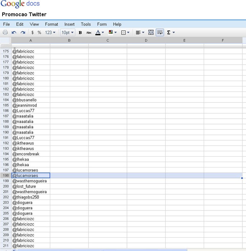Image resolution: width=246 pixels, height=251 pixels.
Task: Open the sum functions menu
Action: point(171,32)
